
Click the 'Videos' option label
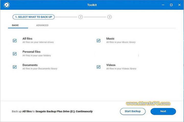point(111,65)
